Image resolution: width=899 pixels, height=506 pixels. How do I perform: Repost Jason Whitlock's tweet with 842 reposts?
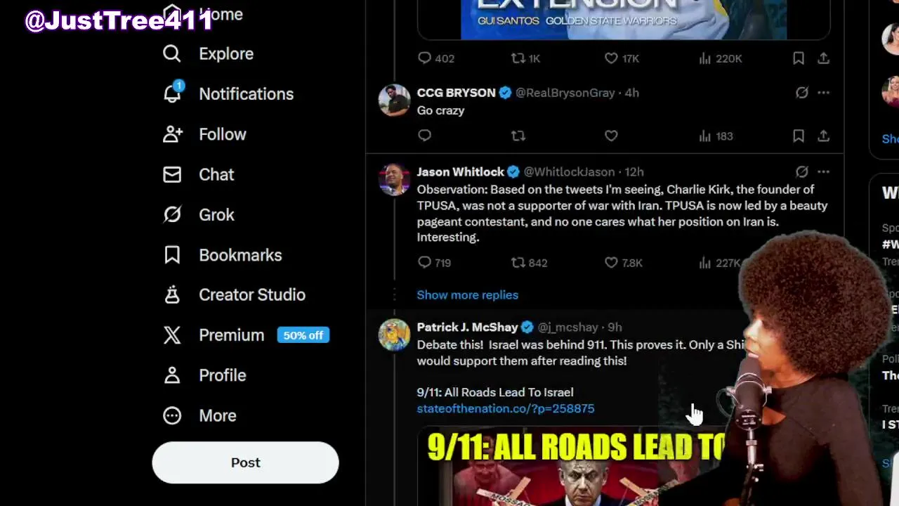coord(518,262)
